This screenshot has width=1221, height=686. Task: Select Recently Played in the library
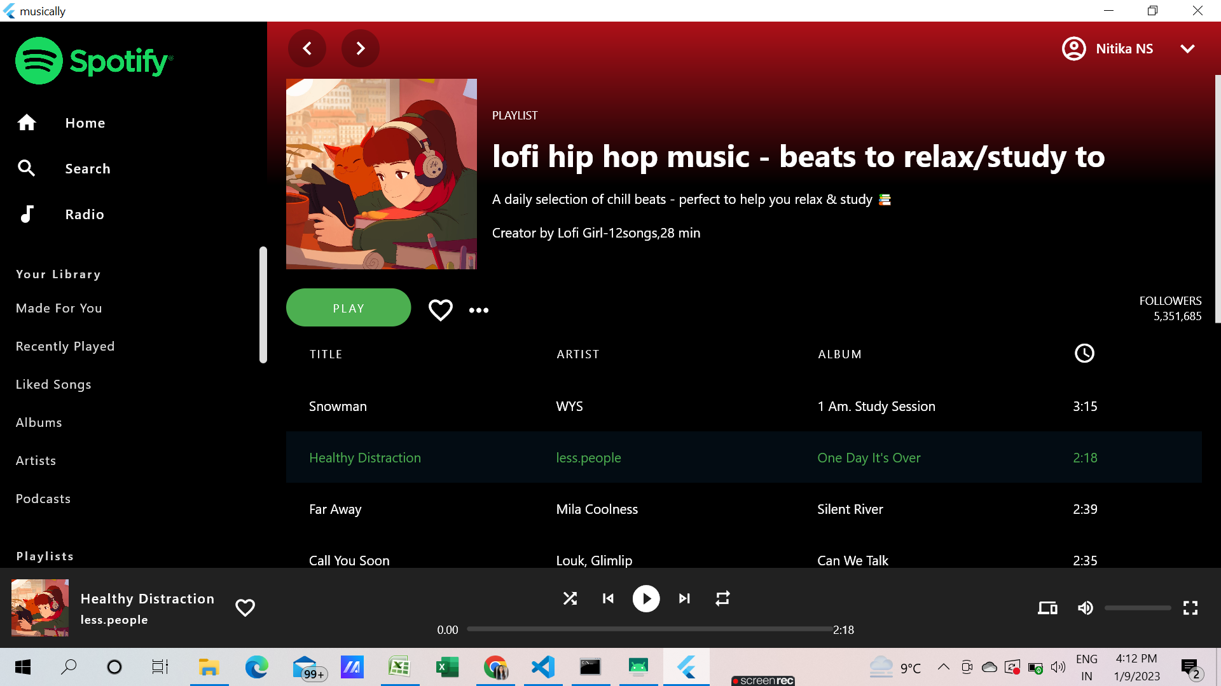(x=65, y=346)
